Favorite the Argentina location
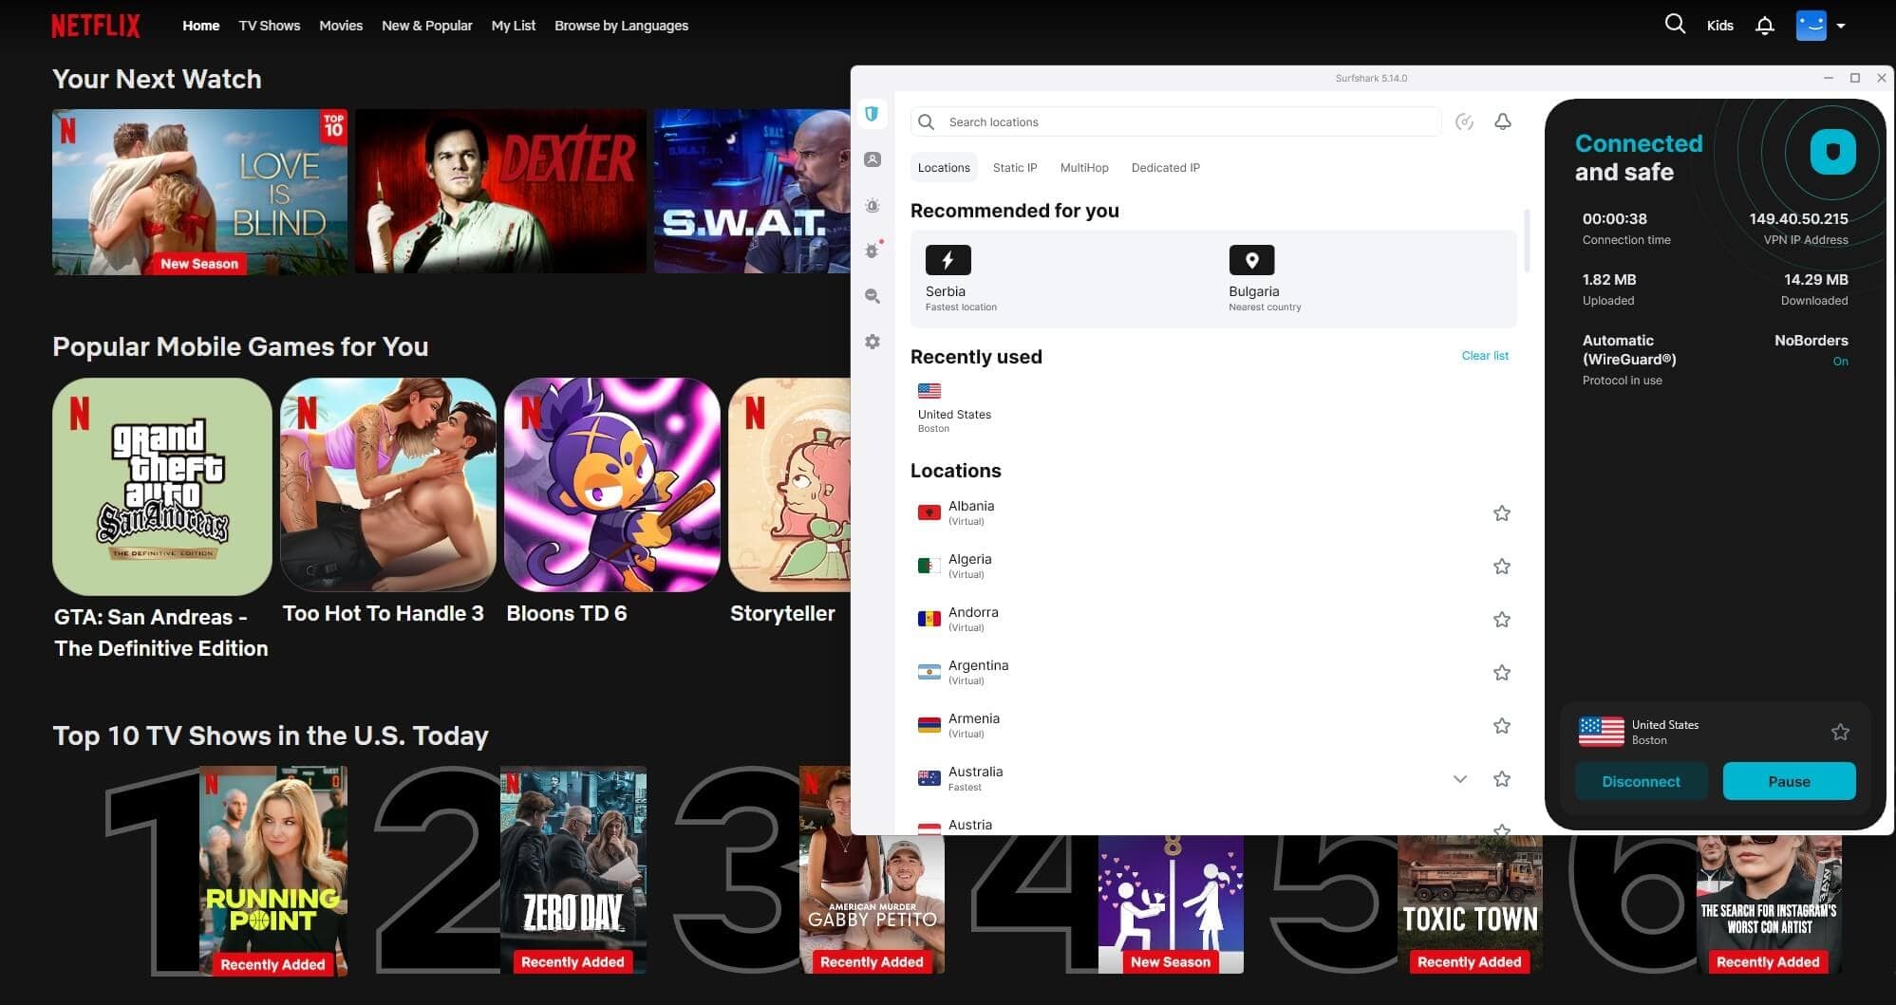This screenshot has width=1896, height=1005. click(1502, 672)
